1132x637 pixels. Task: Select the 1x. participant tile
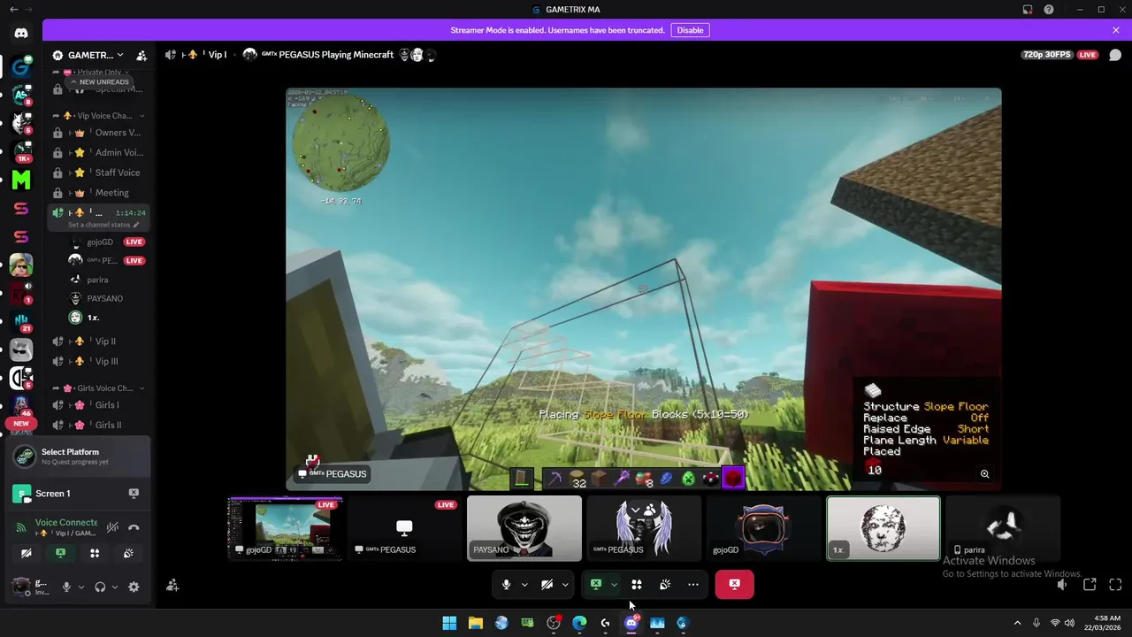[x=883, y=528]
